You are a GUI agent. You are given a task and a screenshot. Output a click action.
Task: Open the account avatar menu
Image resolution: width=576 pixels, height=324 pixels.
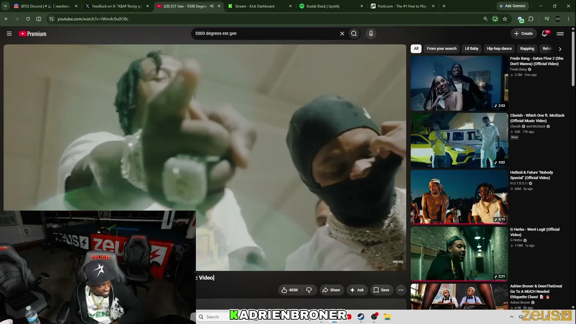pos(560,33)
